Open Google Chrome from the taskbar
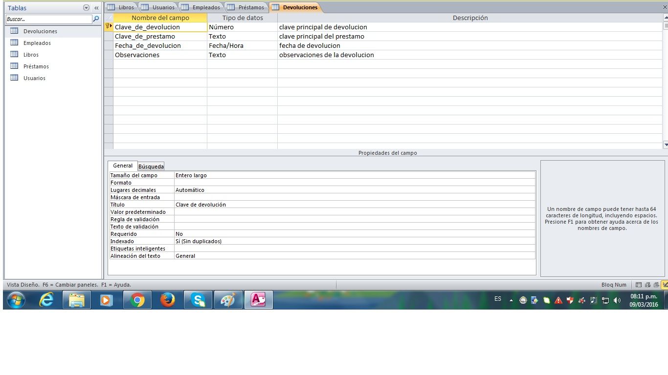 click(x=137, y=300)
